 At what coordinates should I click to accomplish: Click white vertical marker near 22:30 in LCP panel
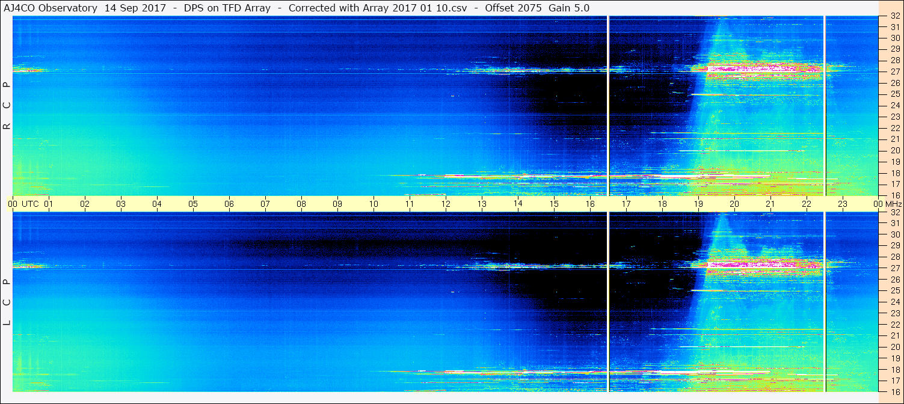[x=825, y=302]
